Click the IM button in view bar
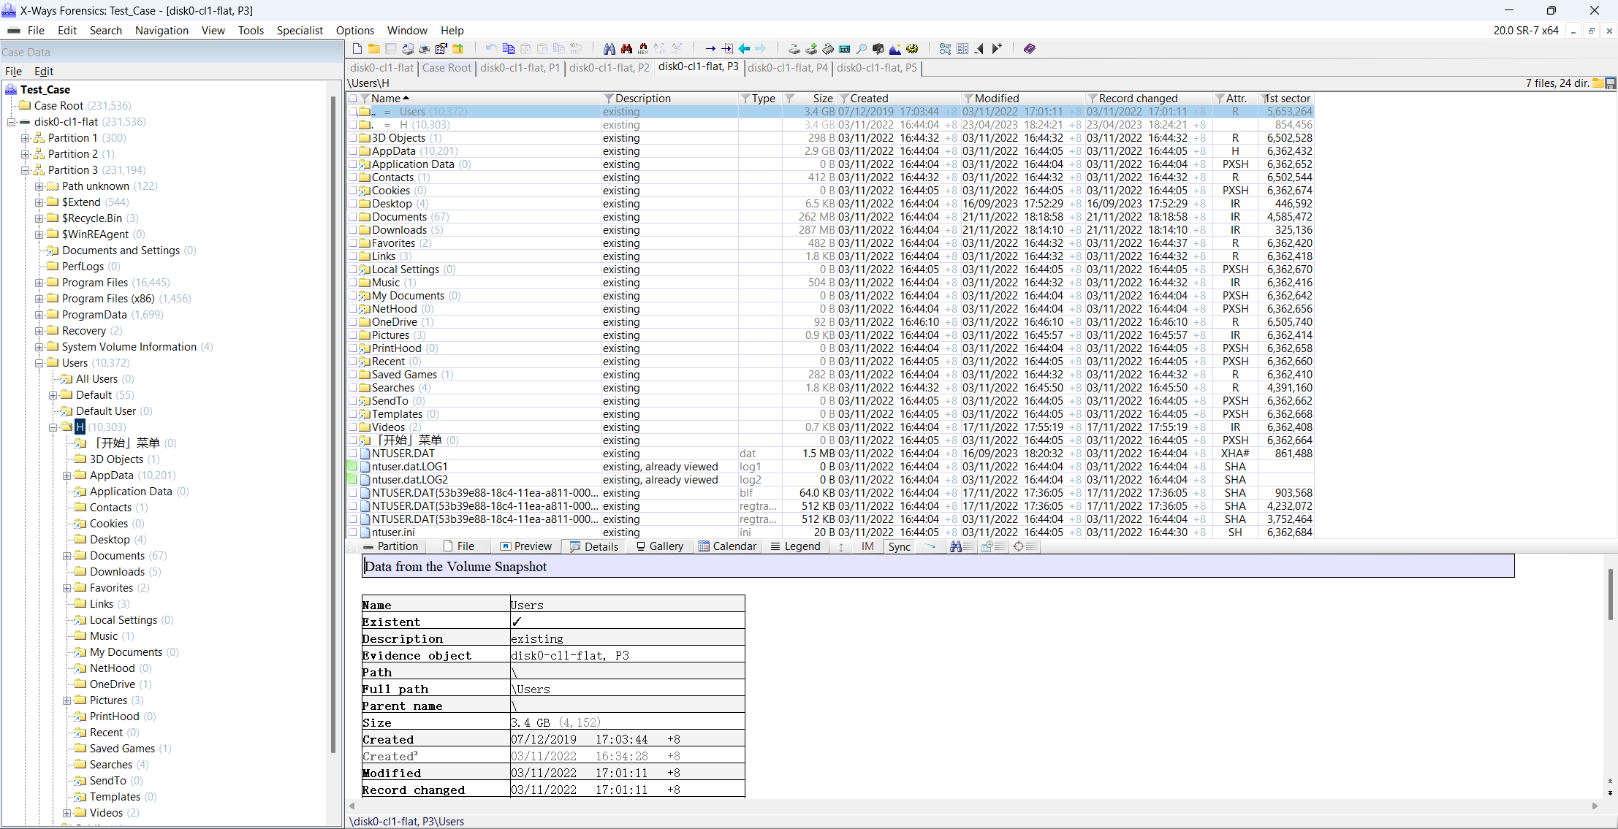Viewport: 1618px width, 829px height. [867, 546]
